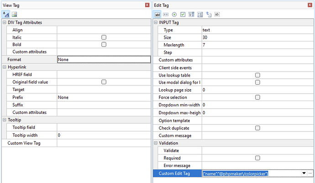Pick the Select list edit tag icon
Image resolution: width=315 pixels, height=183 pixels.
[191, 14]
